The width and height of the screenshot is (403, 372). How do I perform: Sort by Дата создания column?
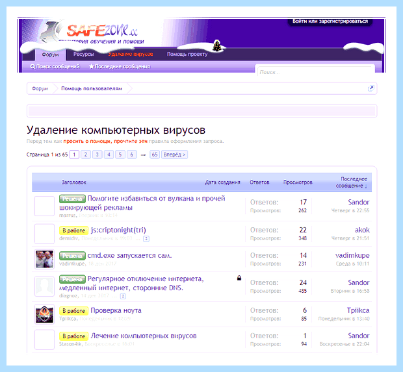[x=222, y=182]
